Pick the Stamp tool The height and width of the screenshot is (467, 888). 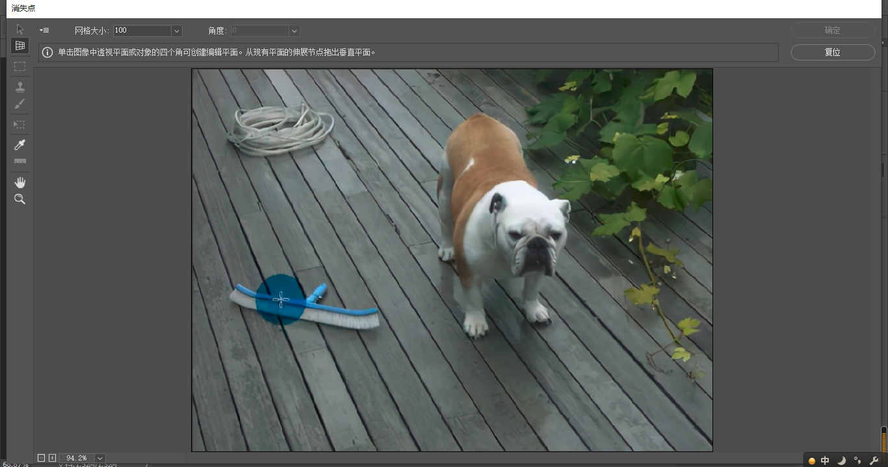(20, 87)
